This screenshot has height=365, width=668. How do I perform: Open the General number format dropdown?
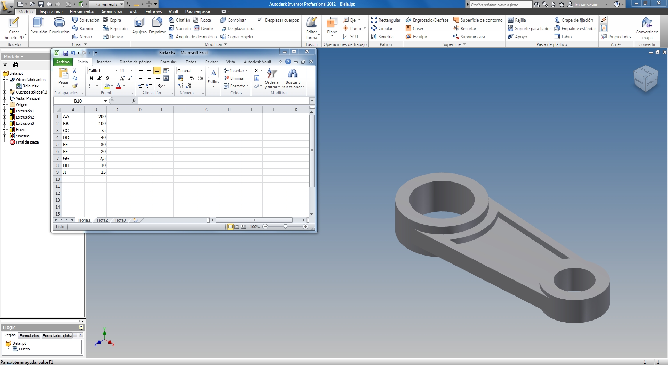pyautogui.click(x=201, y=71)
